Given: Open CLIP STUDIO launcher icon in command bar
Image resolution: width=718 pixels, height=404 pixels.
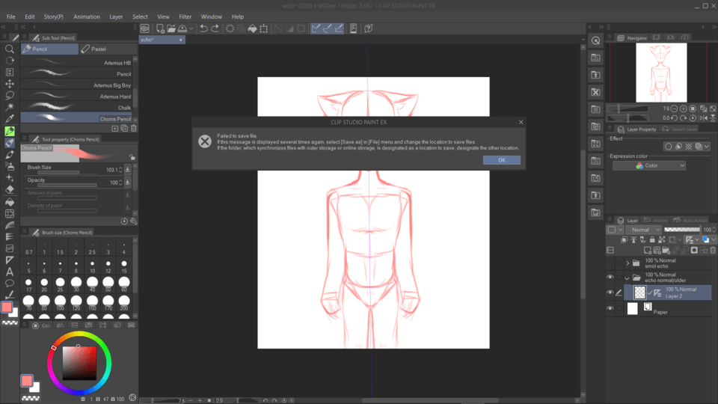Looking at the screenshot, I should (x=145, y=28).
